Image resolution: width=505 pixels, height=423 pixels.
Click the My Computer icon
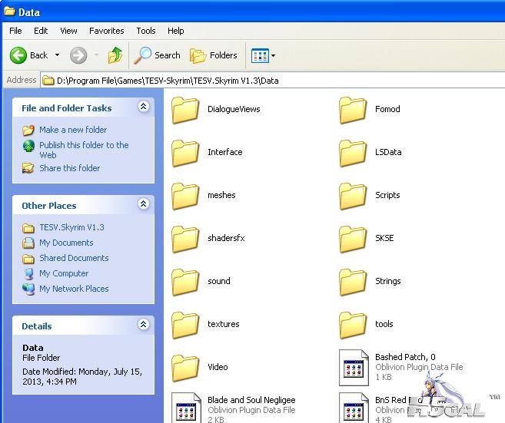(28, 274)
